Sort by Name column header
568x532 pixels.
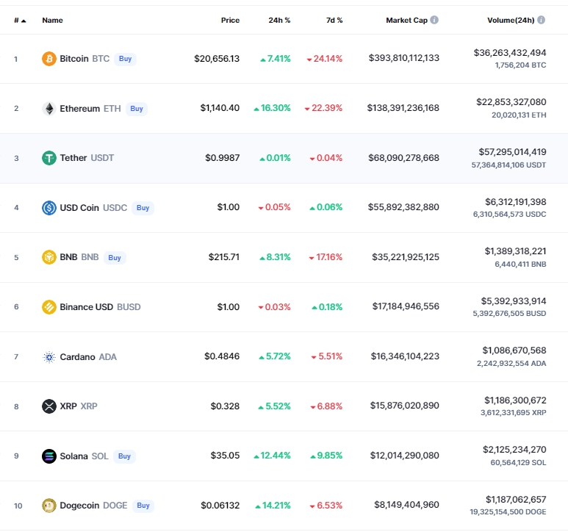[x=52, y=21]
